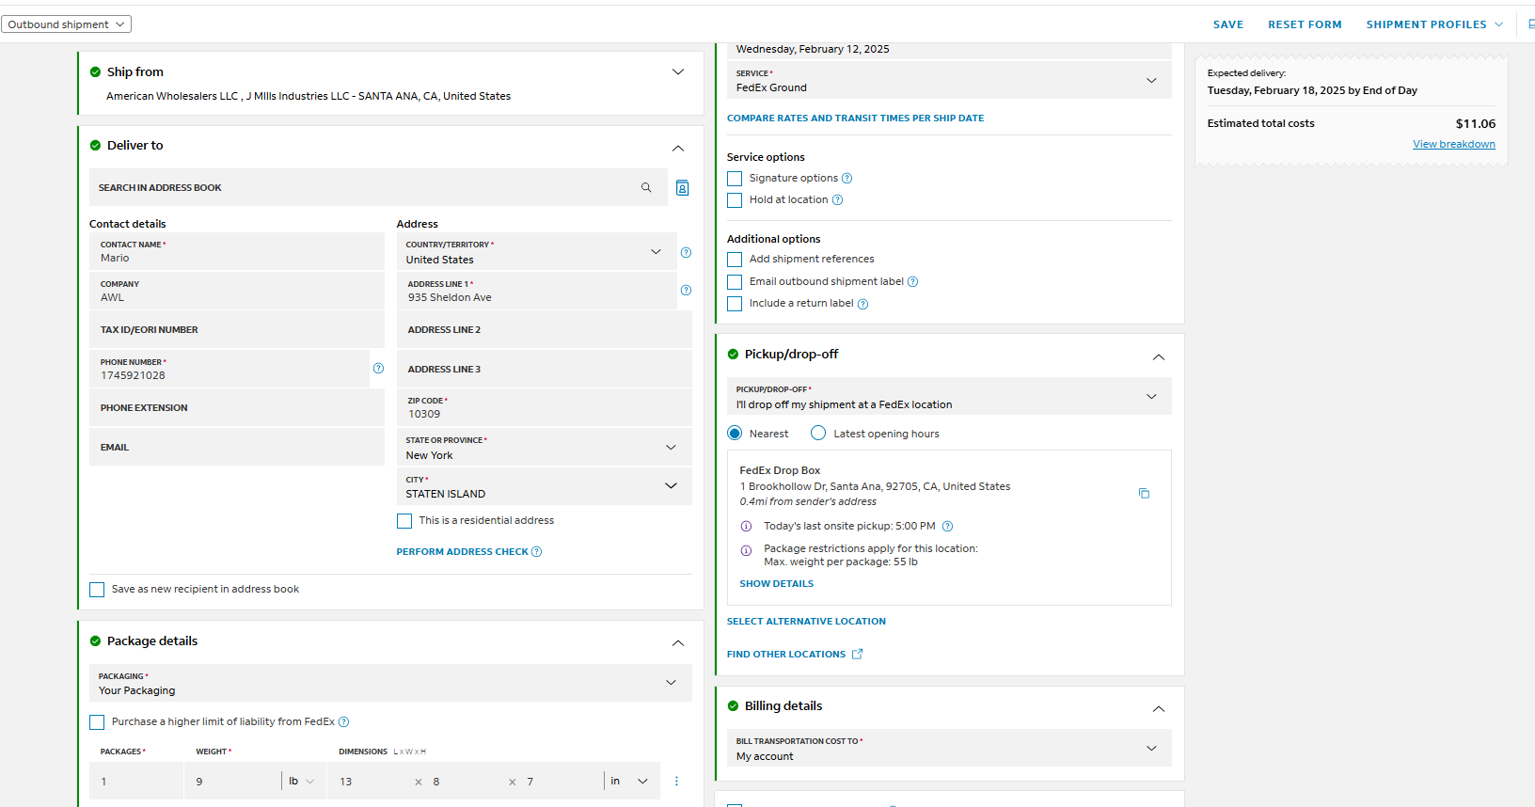1535x807 pixels.
Task: Show help for today's last onsite pickup
Action: [x=947, y=526]
